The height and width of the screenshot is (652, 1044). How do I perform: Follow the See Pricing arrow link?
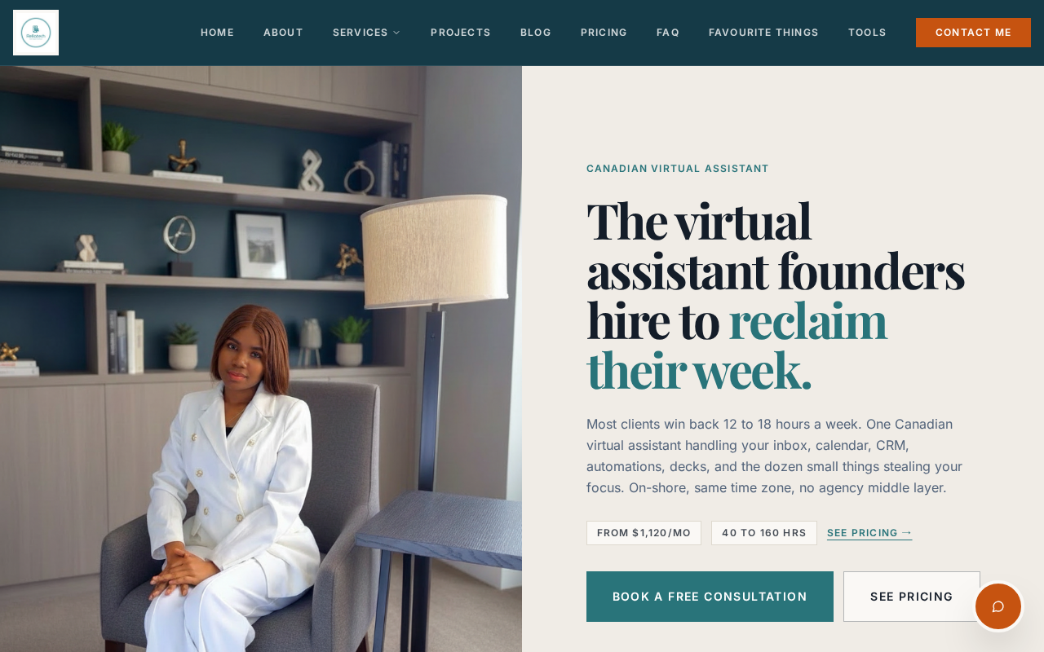pyautogui.click(x=869, y=533)
